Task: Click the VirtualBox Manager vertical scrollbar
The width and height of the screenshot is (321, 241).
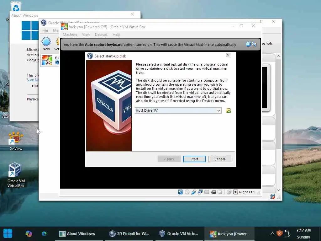Action: pos(278,104)
